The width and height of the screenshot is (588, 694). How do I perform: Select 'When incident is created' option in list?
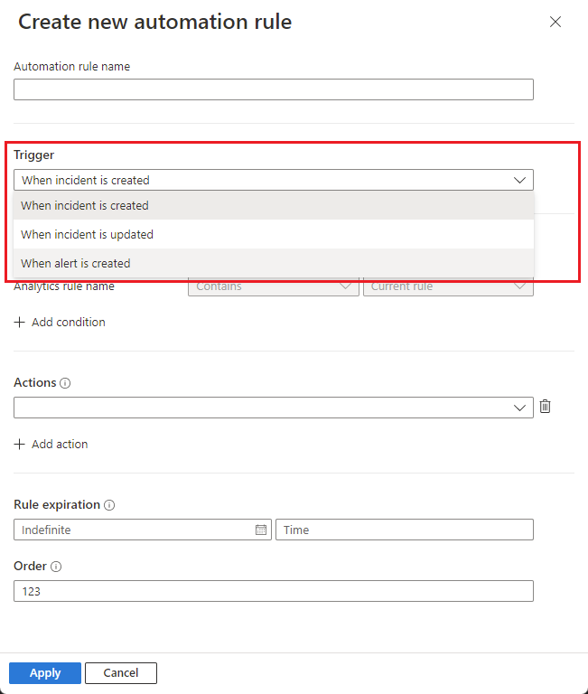pyautogui.click(x=274, y=205)
